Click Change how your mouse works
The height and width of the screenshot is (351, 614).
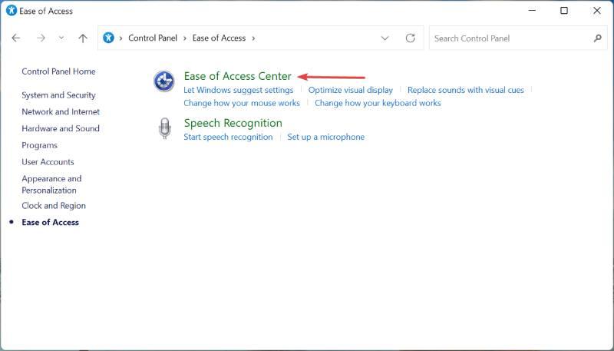pyautogui.click(x=242, y=103)
